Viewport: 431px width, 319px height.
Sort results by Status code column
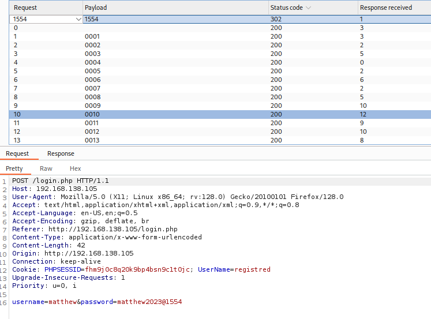286,7
